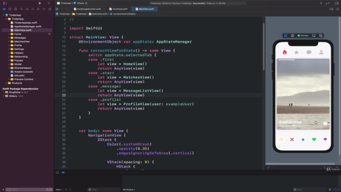The image size is (341, 192).
Task: Select the MainView.swift tab
Action: point(144,9)
